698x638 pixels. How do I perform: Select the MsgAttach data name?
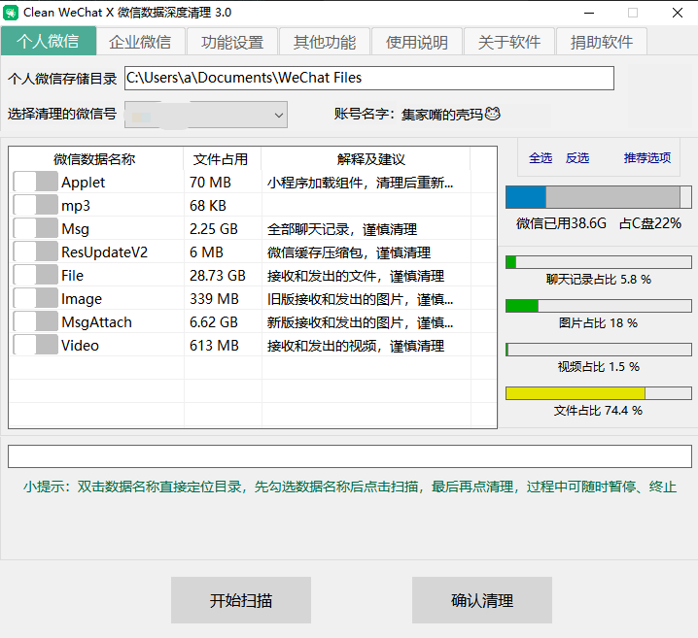click(96, 321)
